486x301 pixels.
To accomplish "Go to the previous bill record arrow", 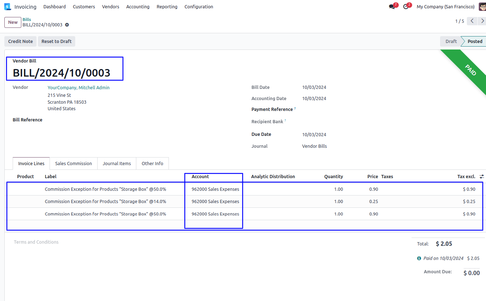I will click(x=472, y=21).
